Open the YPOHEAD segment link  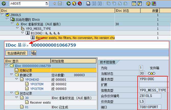(x=32, y=79)
